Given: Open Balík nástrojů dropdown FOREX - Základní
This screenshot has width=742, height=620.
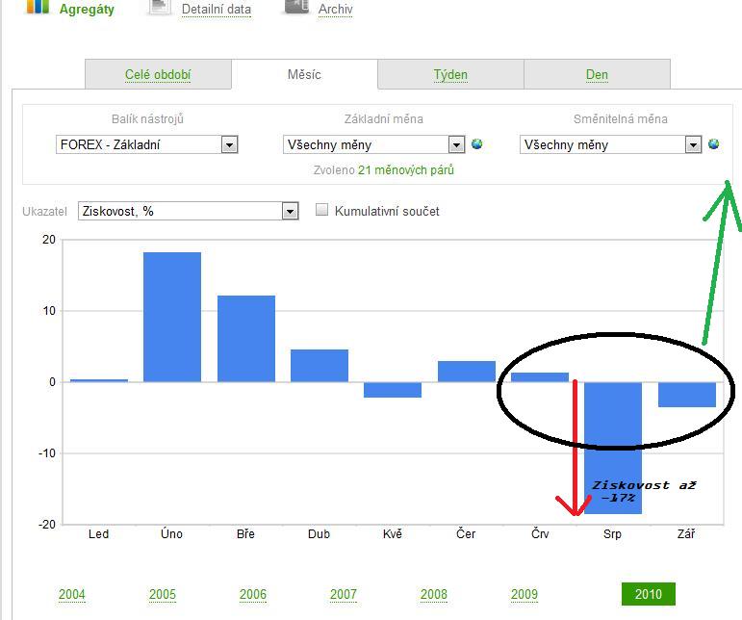Looking at the screenshot, I should pyautogui.click(x=146, y=144).
